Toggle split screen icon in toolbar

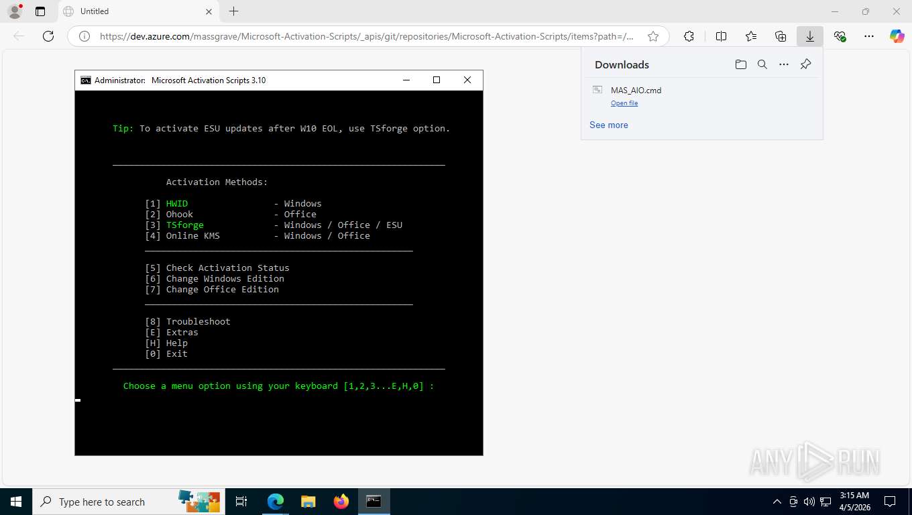click(722, 37)
